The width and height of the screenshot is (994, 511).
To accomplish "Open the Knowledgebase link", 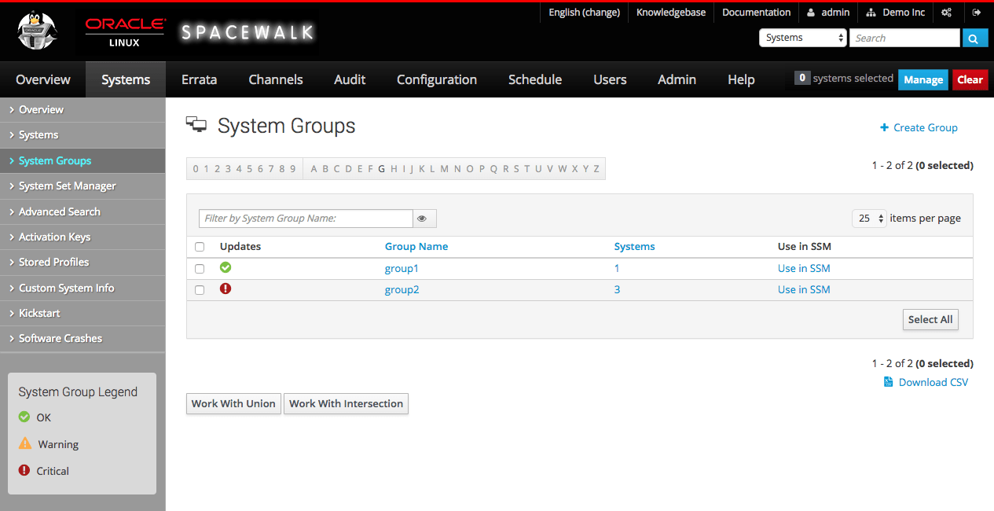I will 671,13.
